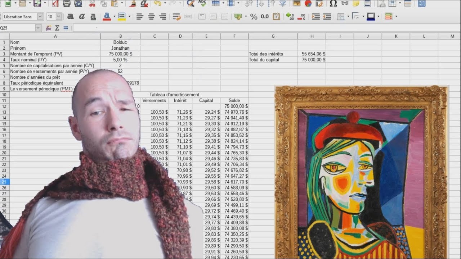The image size is (461, 259).
Task: Click the Clone Formatting paintbrush icon
Action: click(133, 4)
